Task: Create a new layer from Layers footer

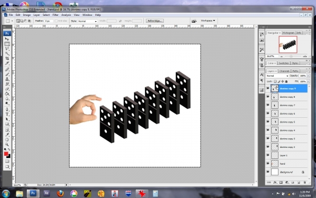Action: click(x=299, y=183)
